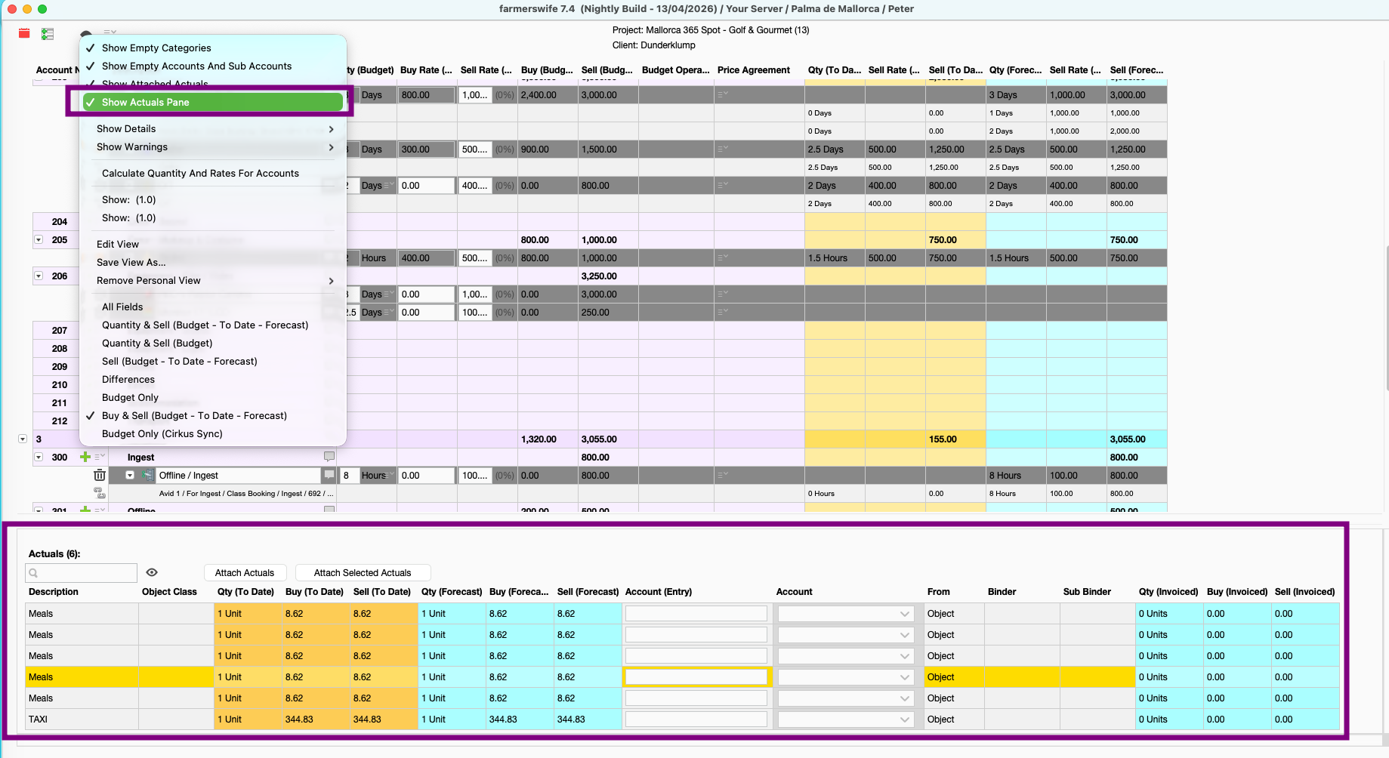
Task: Open the row menu icon beside account 300
Action: [100, 457]
